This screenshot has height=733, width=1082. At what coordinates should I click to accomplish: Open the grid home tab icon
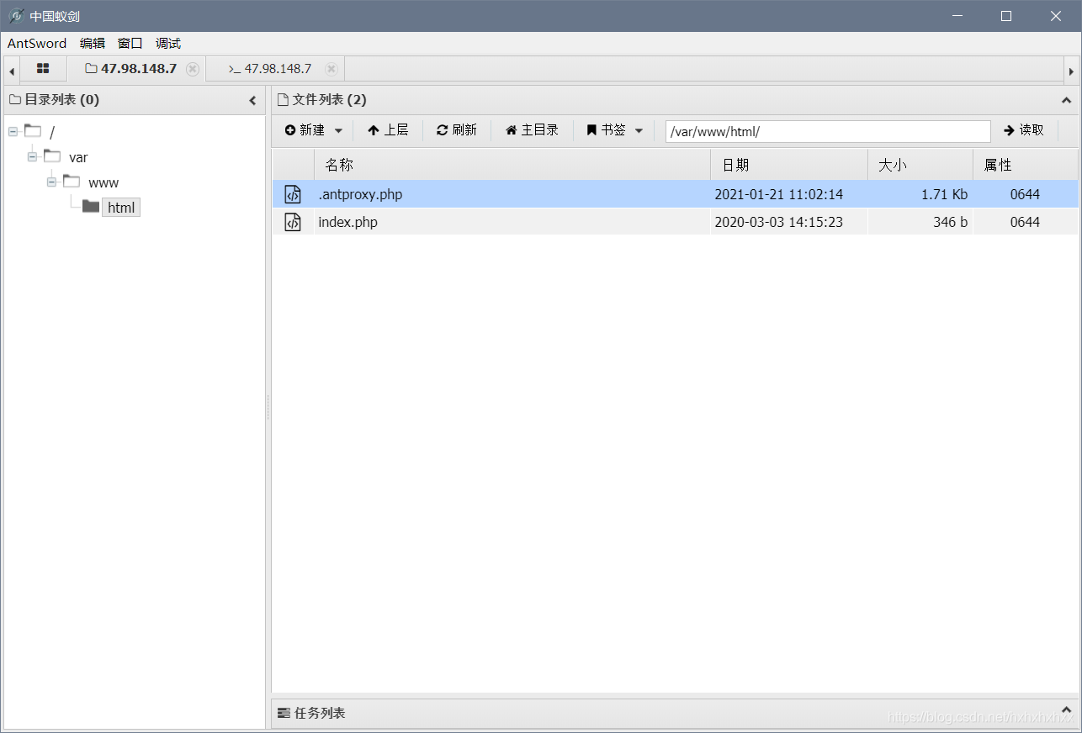[x=43, y=69]
